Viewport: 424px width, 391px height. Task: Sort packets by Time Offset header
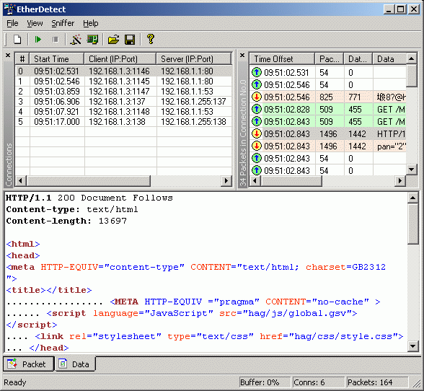[x=282, y=58]
